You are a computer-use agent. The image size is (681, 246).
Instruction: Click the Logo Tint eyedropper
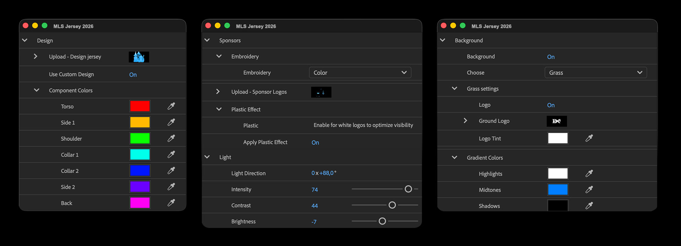click(x=589, y=138)
